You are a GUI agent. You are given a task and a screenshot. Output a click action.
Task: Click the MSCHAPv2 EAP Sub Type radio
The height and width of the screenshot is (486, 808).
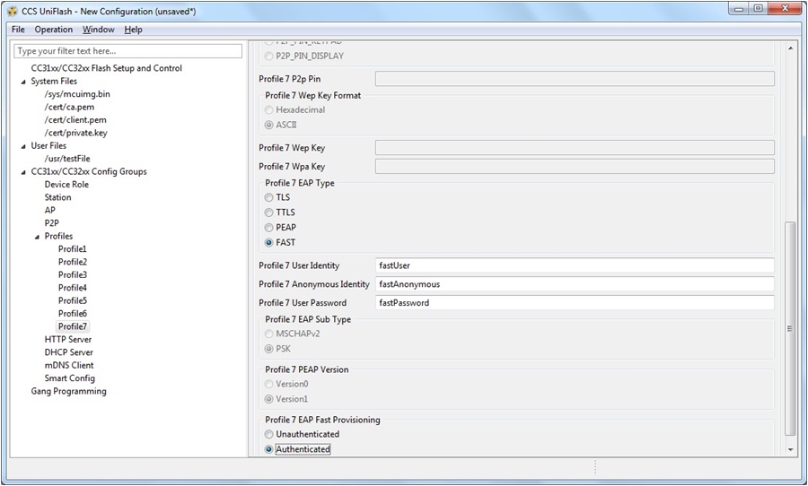(269, 334)
